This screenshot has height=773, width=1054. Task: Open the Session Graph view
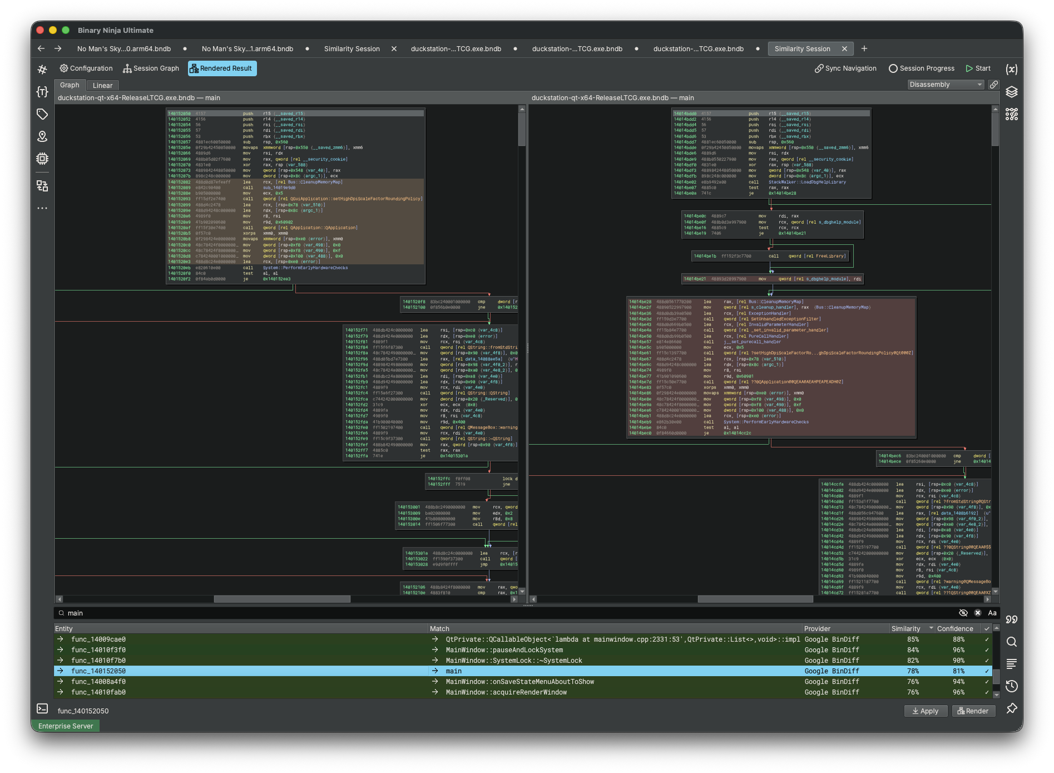pos(151,68)
